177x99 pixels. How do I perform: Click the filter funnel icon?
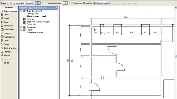click(x=65, y=3)
